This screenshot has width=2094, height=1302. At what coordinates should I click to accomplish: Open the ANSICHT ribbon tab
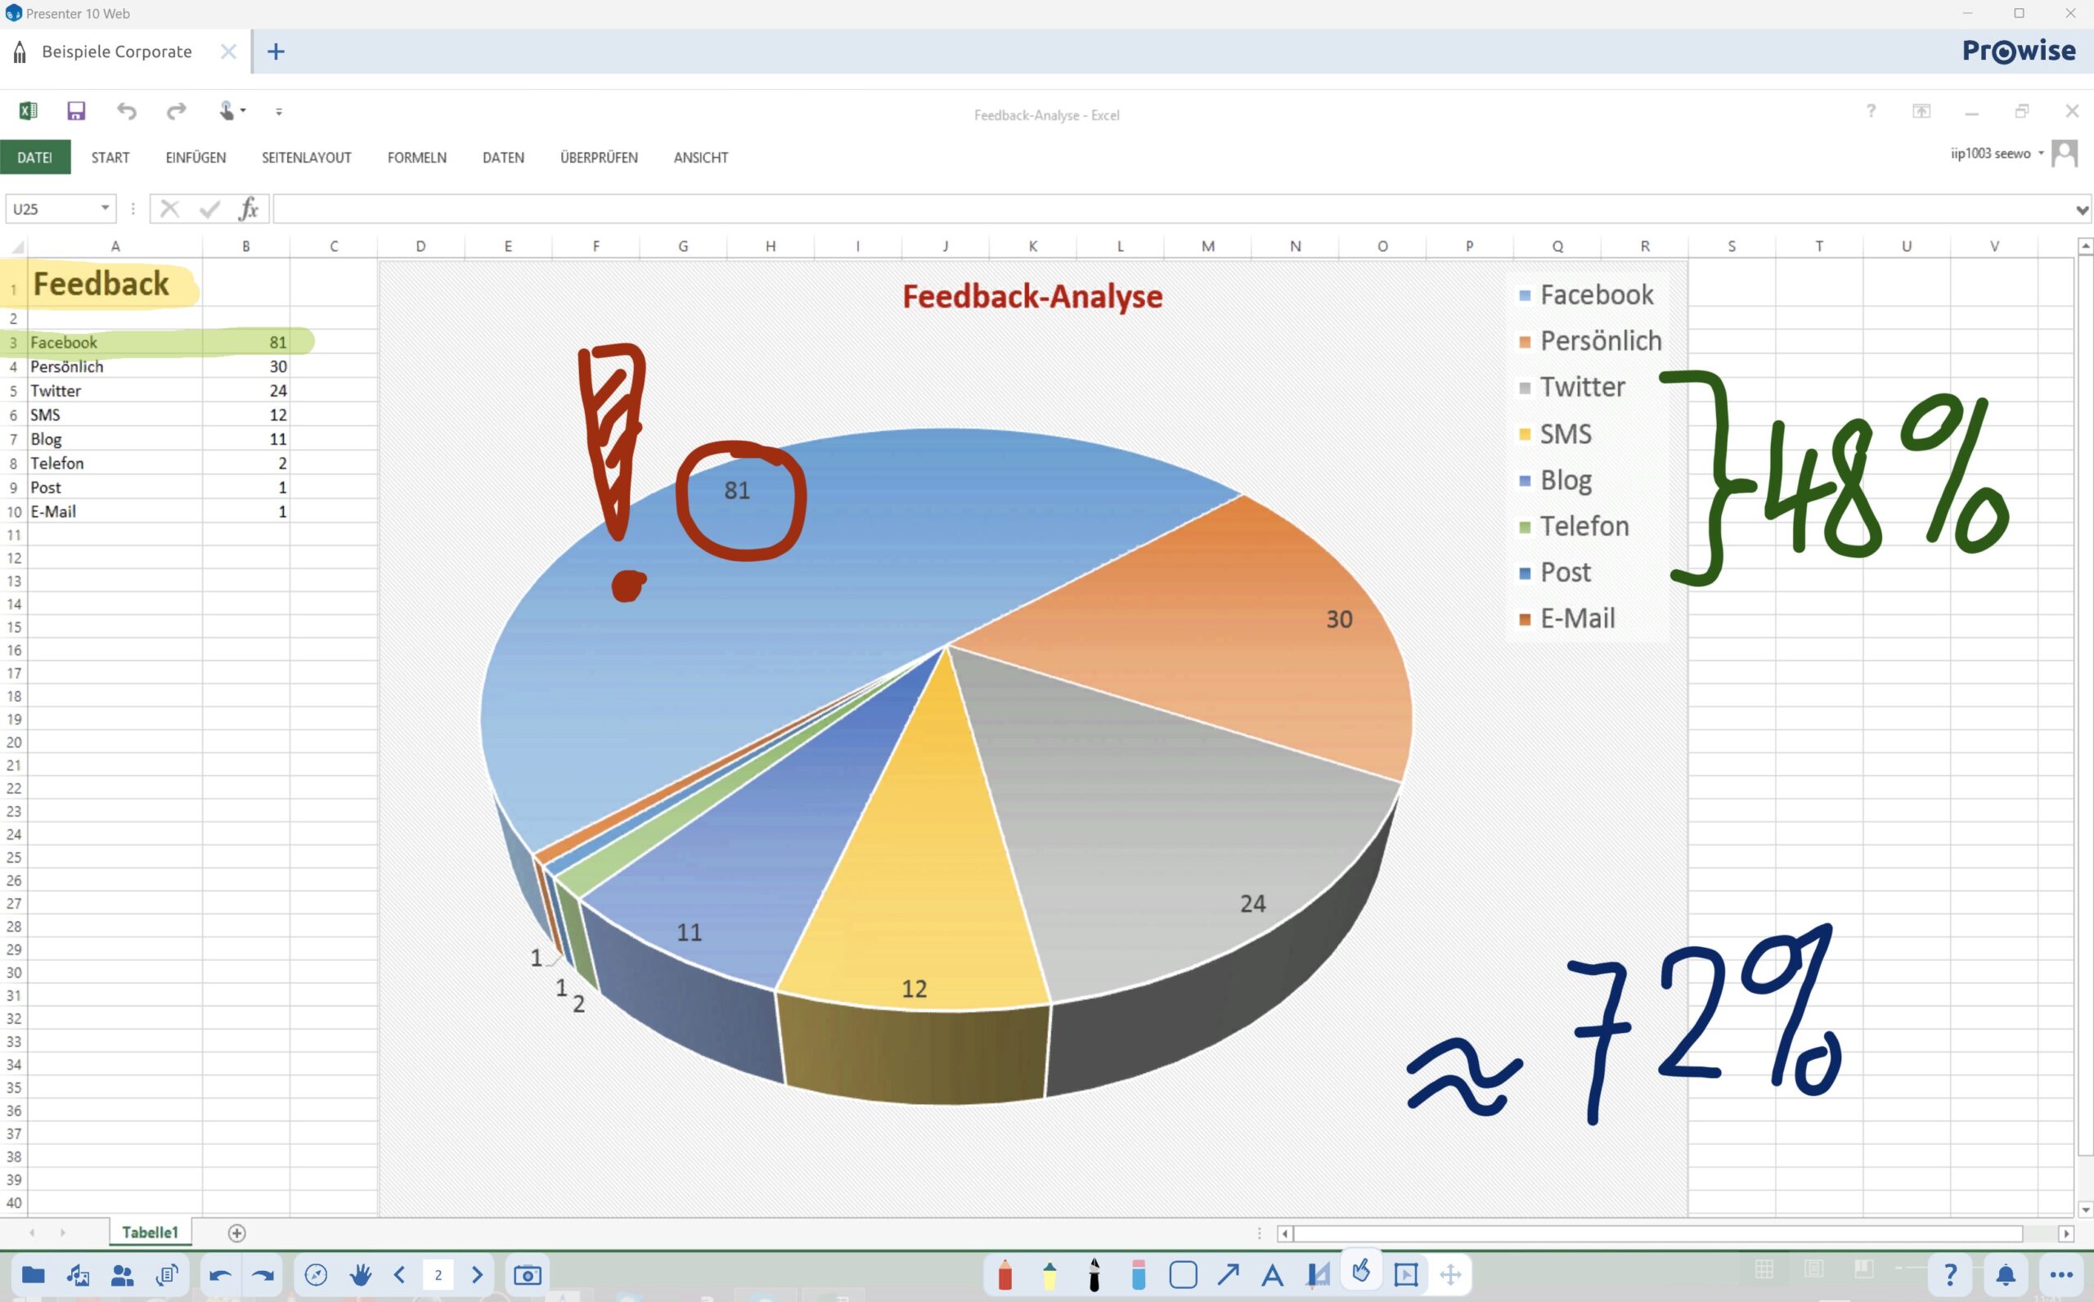(x=701, y=158)
